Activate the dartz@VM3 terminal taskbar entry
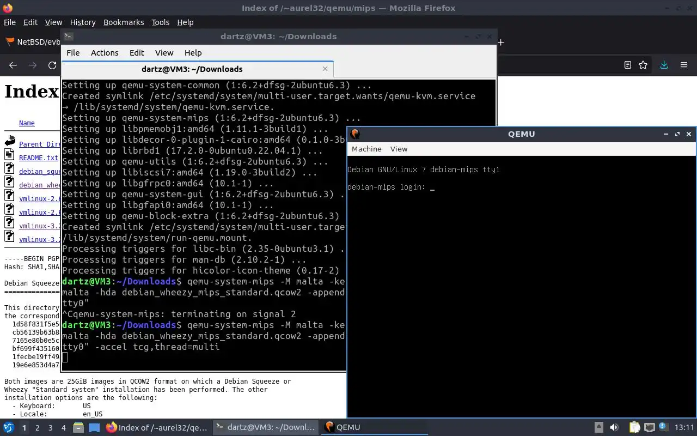The width and height of the screenshot is (697, 436). tap(266, 427)
